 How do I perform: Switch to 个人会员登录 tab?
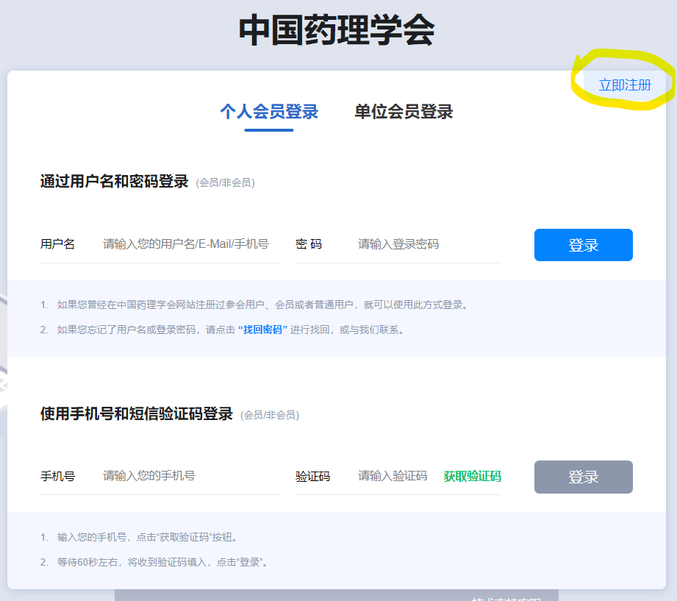pyautogui.click(x=269, y=112)
